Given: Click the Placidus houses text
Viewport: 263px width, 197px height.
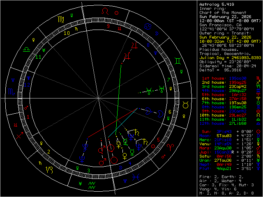Looking at the screenshot, I should click(218, 49).
